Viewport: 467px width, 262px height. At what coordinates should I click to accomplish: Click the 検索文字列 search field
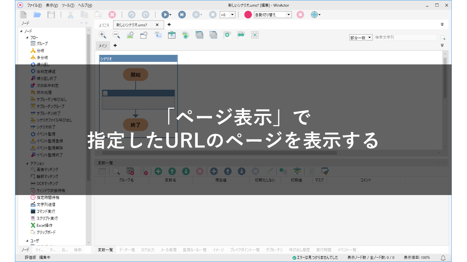[x=405, y=37]
